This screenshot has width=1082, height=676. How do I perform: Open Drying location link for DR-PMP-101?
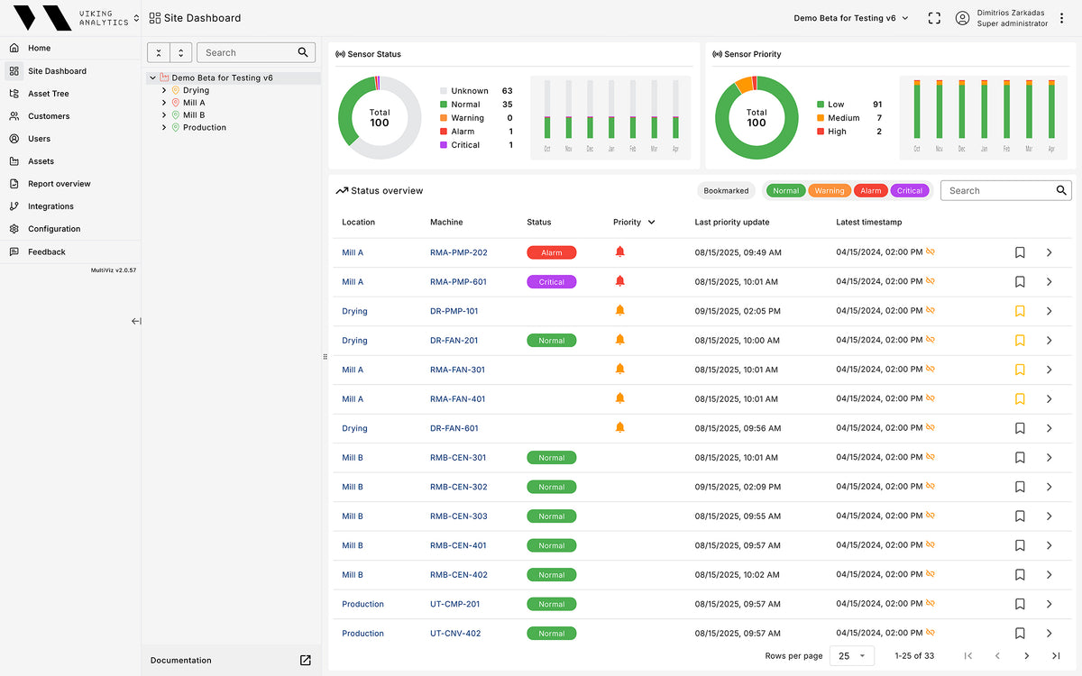click(x=354, y=311)
